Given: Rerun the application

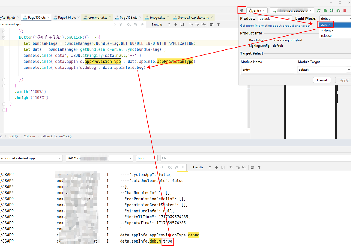Looking at the screenshot, I should pos(331,10).
